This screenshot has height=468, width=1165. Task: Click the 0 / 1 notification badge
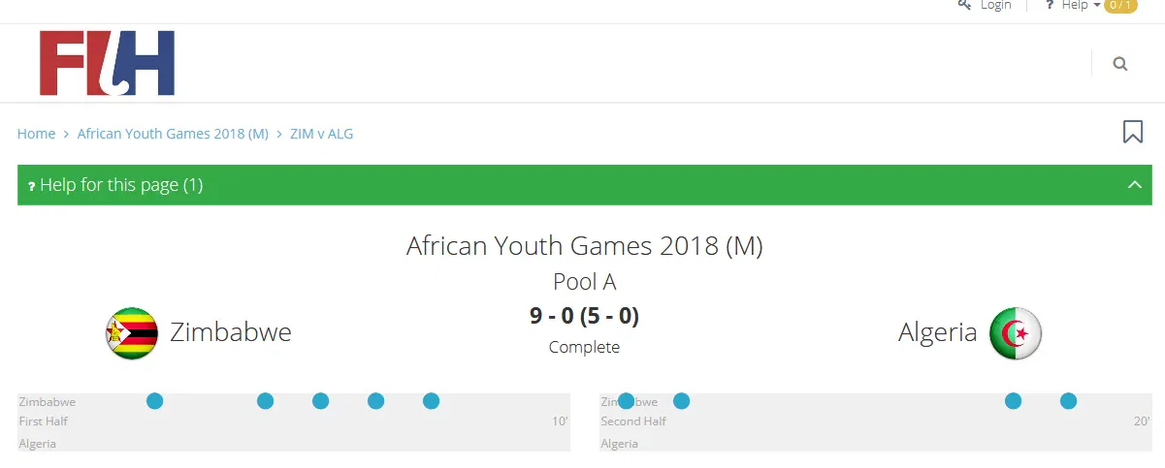tap(1120, 5)
